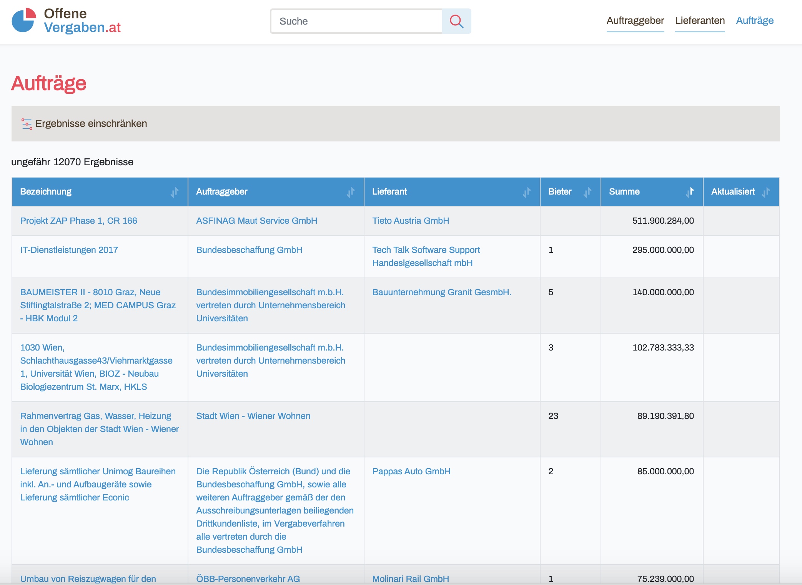Open the Auftraggeber navigation item
This screenshot has width=802, height=585.
635,21
